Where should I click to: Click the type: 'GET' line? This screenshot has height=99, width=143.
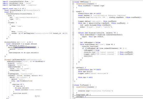15,19
